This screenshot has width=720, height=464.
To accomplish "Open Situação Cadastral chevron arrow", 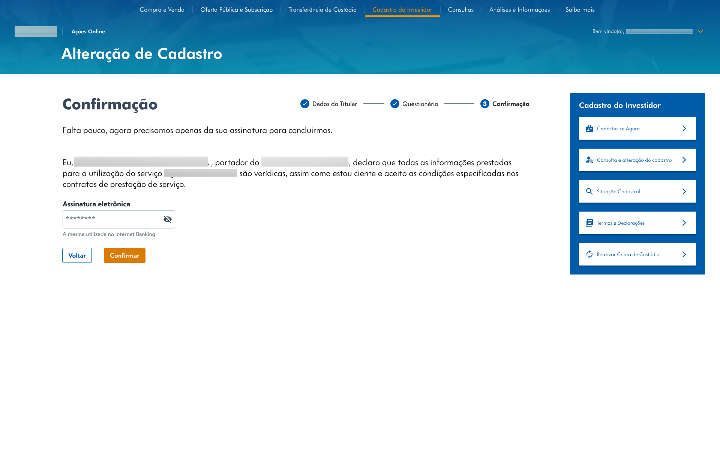I will (684, 191).
